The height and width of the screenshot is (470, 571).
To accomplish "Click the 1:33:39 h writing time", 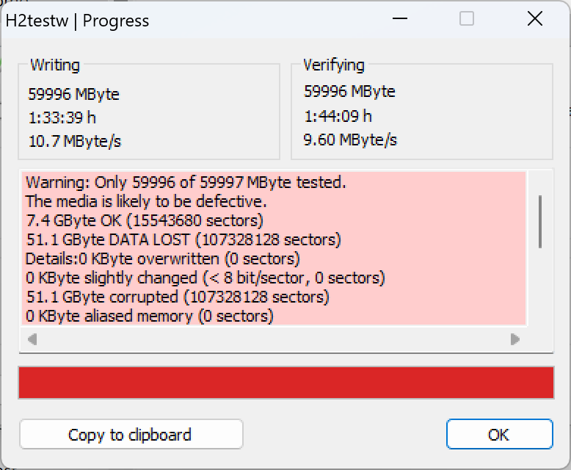I will coord(62,117).
